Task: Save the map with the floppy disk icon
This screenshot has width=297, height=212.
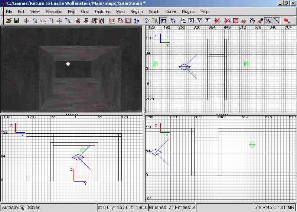Action: [17, 20]
